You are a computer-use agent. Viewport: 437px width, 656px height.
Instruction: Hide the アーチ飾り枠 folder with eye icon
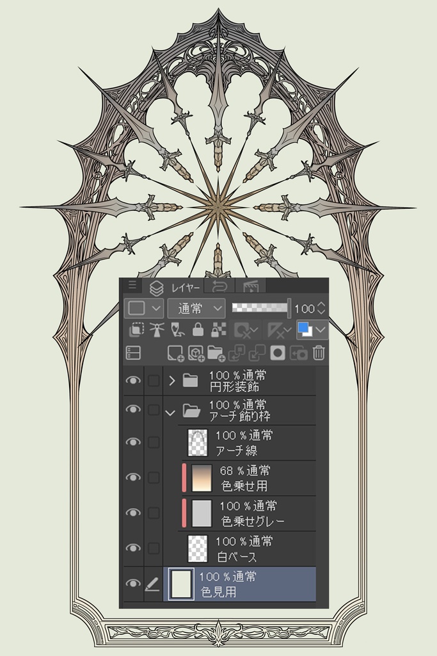(133, 409)
